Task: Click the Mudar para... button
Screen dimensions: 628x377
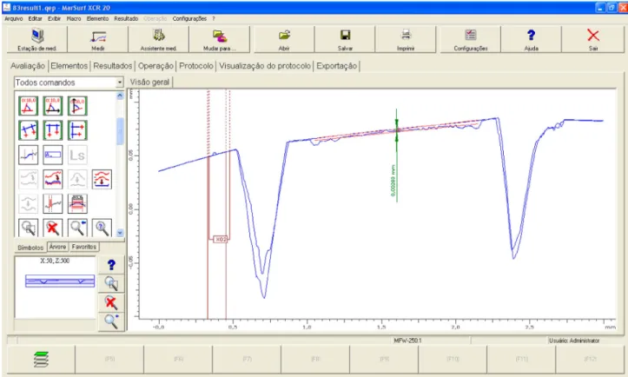Action: click(x=219, y=39)
